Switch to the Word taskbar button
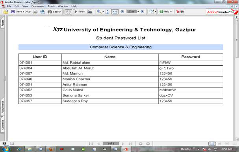Image resolution: width=239 pixels, height=152 pixels. click(115, 149)
